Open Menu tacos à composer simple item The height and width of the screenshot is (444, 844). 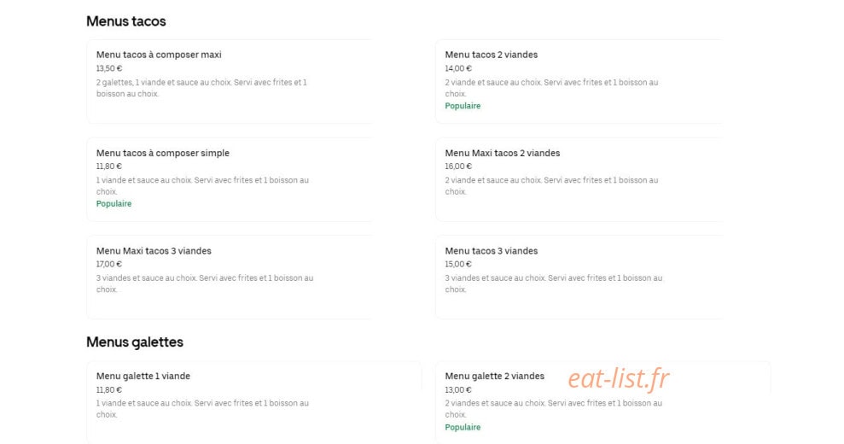coord(230,179)
